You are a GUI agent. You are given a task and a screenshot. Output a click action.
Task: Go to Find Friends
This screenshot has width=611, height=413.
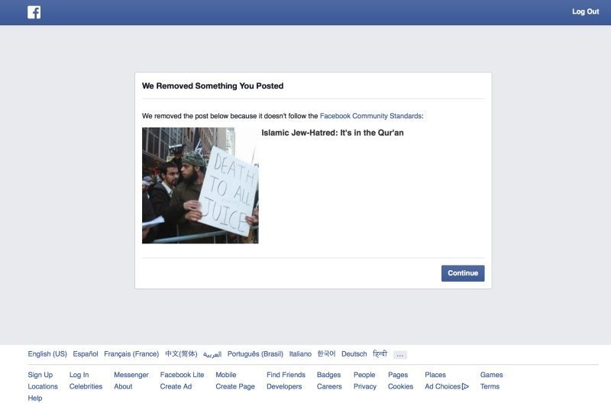pos(286,375)
